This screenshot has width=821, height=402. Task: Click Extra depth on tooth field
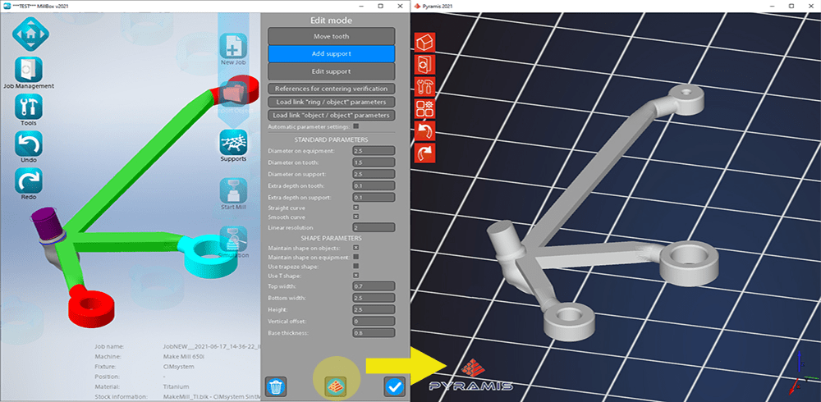point(374,185)
